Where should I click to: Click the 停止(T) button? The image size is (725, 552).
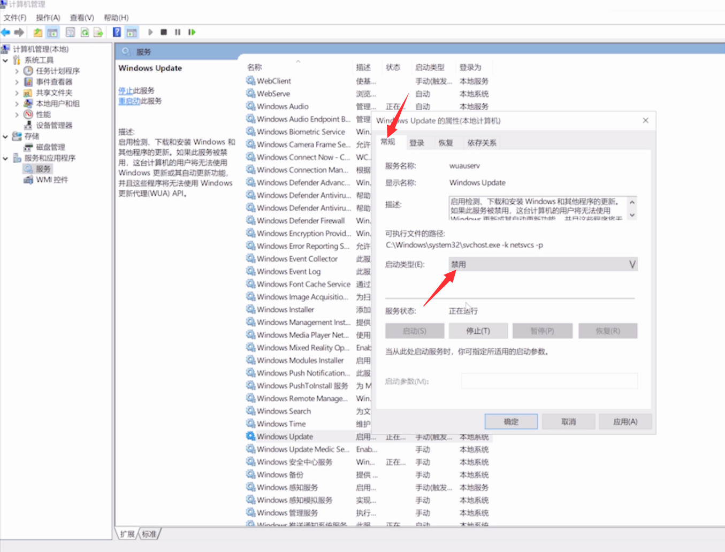click(x=478, y=331)
